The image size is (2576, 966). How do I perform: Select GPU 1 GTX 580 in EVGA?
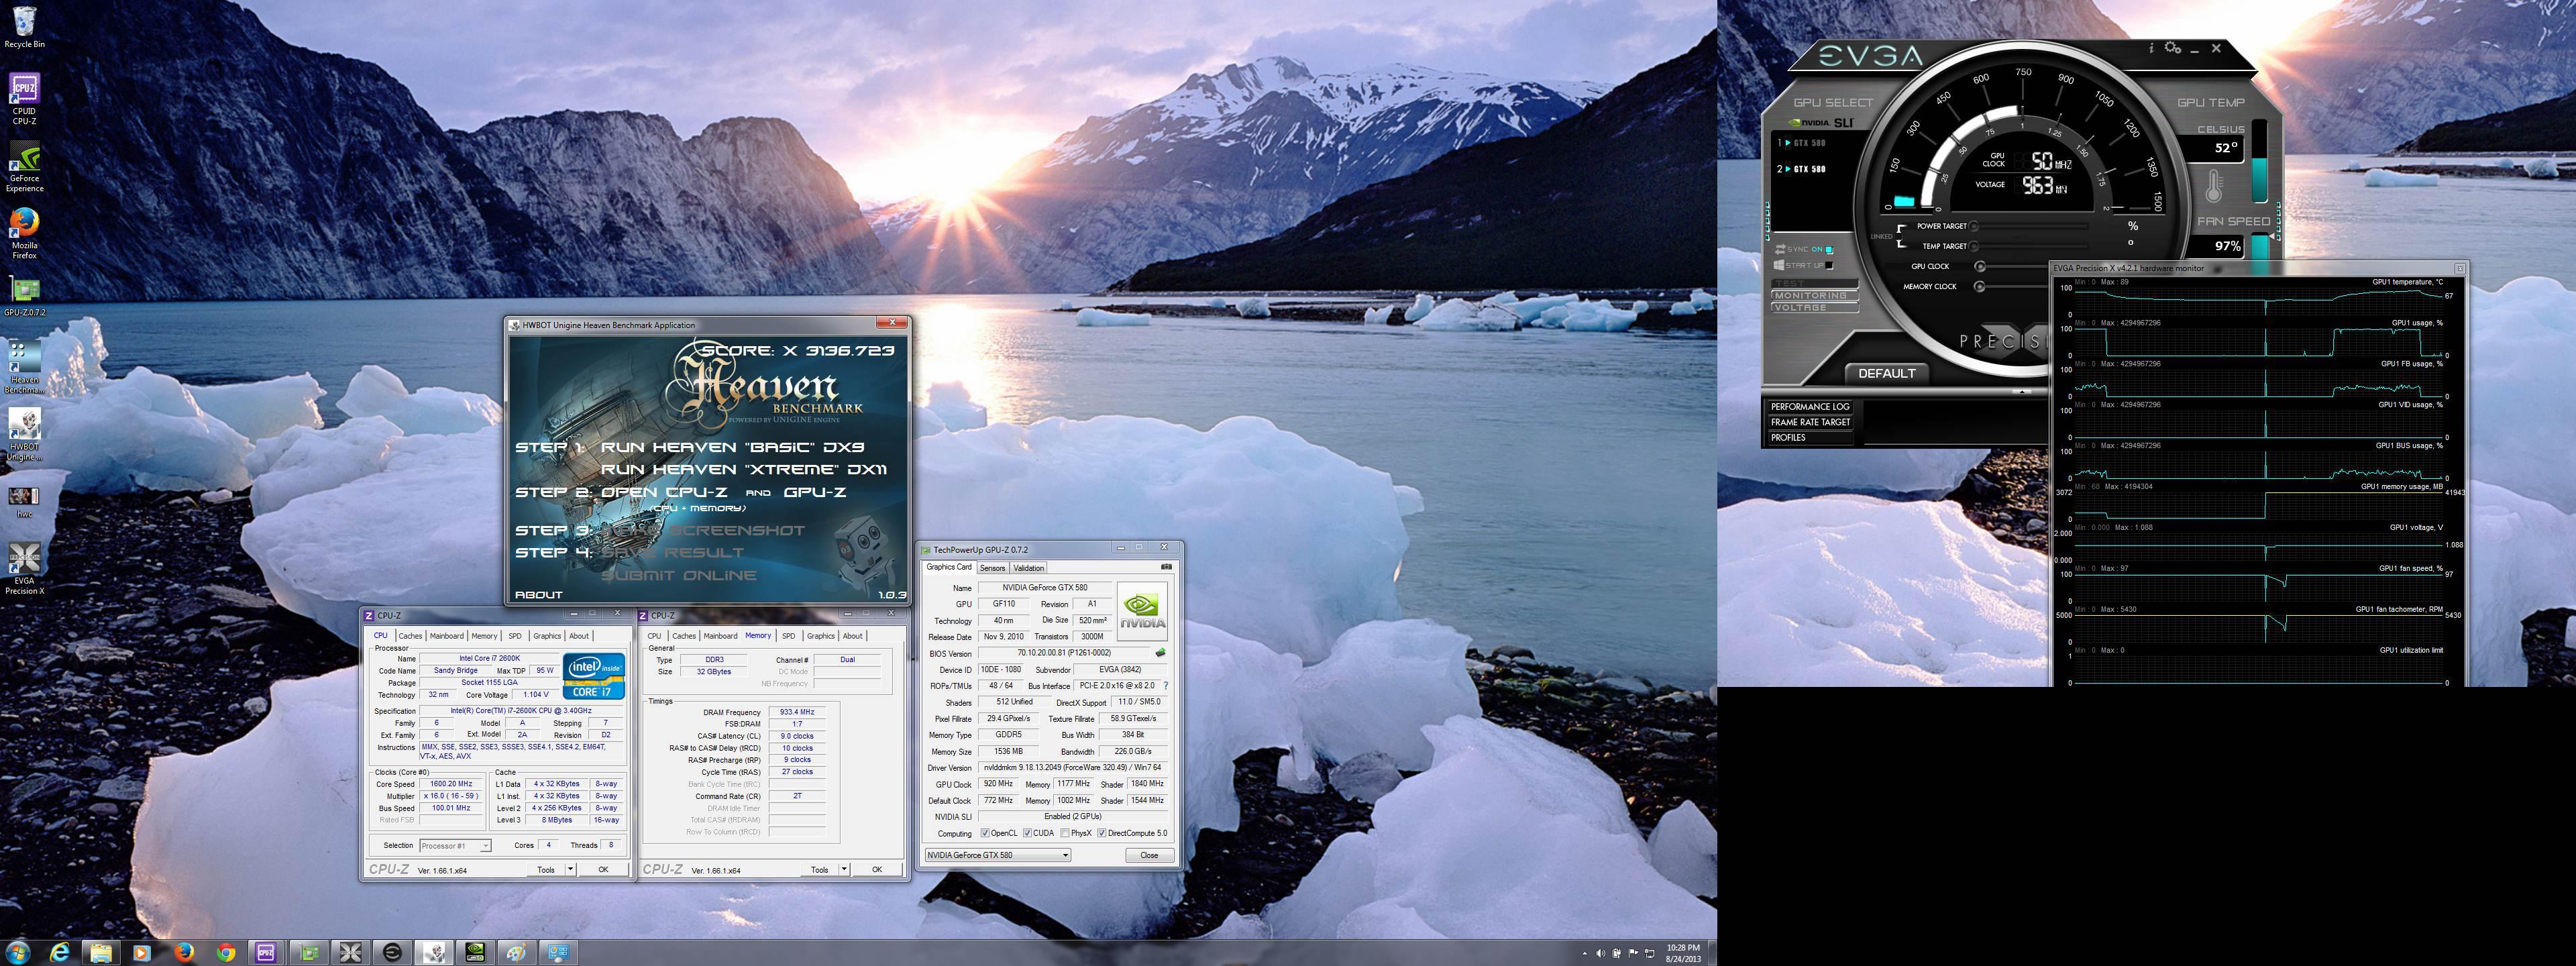1803,143
